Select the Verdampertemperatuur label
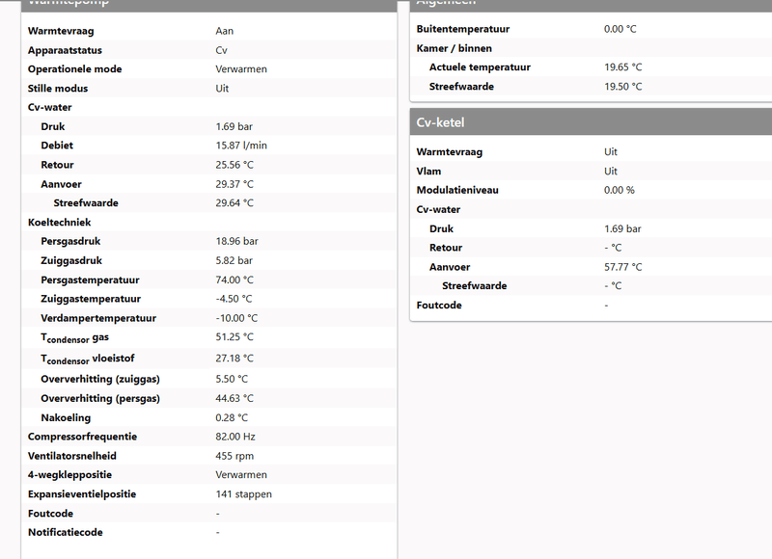The image size is (772, 559). pos(98,318)
